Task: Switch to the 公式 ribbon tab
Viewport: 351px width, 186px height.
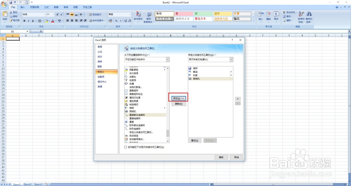Action: tap(46, 7)
